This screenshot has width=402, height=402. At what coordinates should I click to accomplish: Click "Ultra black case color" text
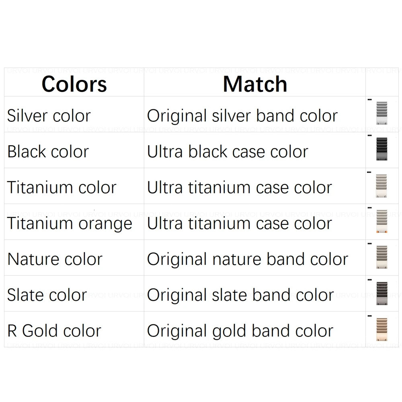(x=228, y=152)
